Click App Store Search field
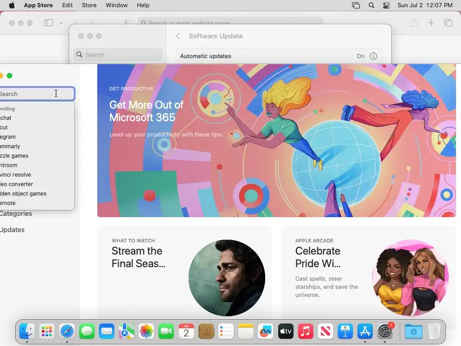 coord(36,94)
